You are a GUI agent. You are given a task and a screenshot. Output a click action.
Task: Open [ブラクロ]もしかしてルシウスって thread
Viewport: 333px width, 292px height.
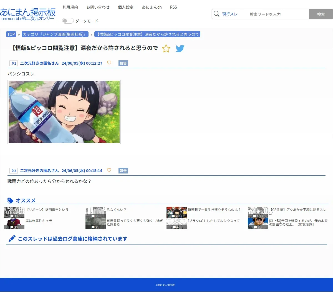pyautogui.click(x=214, y=221)
